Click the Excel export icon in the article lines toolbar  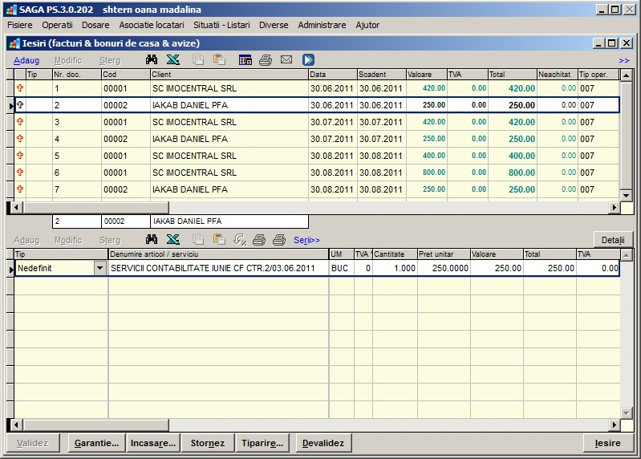[x=173, y=239]
